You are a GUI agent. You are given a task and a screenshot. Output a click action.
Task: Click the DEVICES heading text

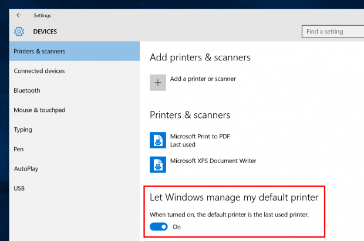[45, 32]
